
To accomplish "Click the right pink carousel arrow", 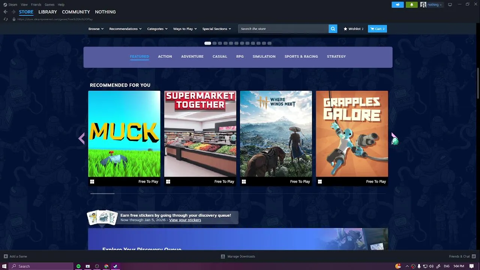I will tap(394, 139).
